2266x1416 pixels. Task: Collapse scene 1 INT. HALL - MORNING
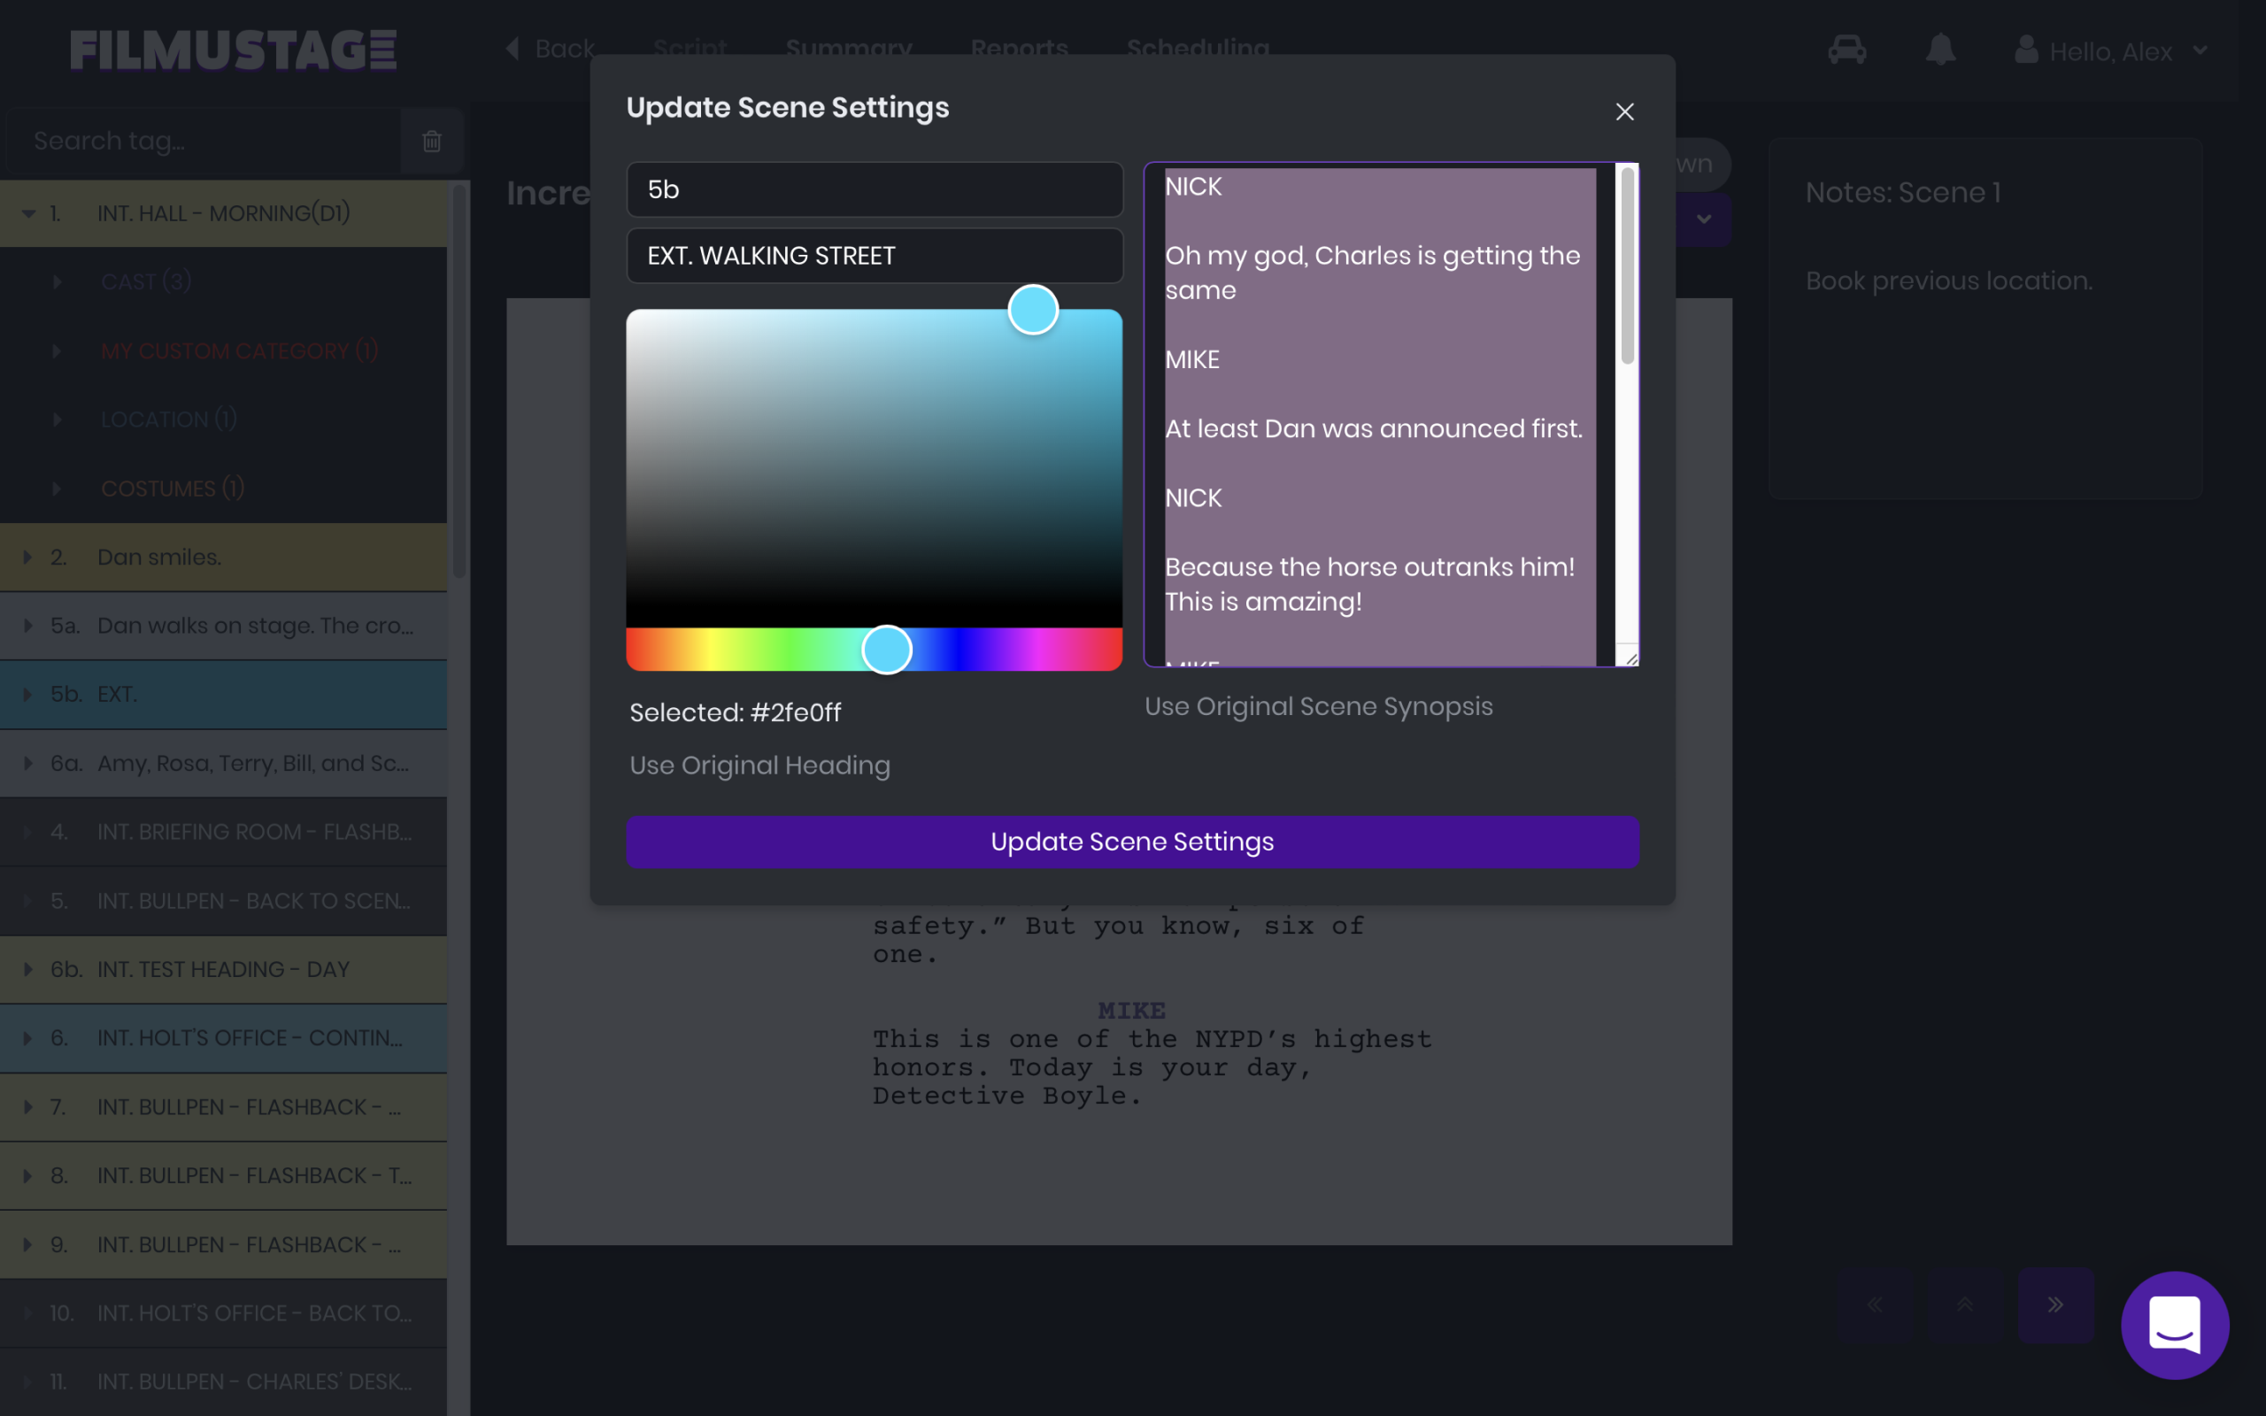[x=27, y=212]
